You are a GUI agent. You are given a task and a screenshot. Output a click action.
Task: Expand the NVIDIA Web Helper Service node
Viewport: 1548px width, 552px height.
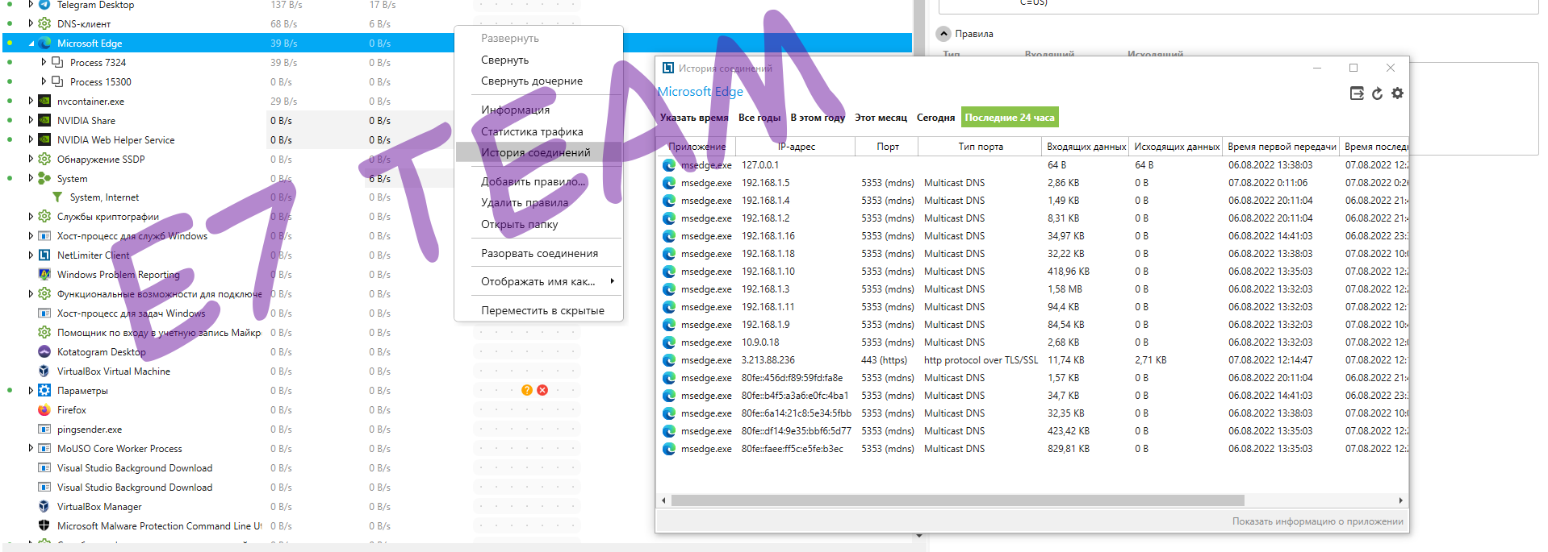click(31, 140)
